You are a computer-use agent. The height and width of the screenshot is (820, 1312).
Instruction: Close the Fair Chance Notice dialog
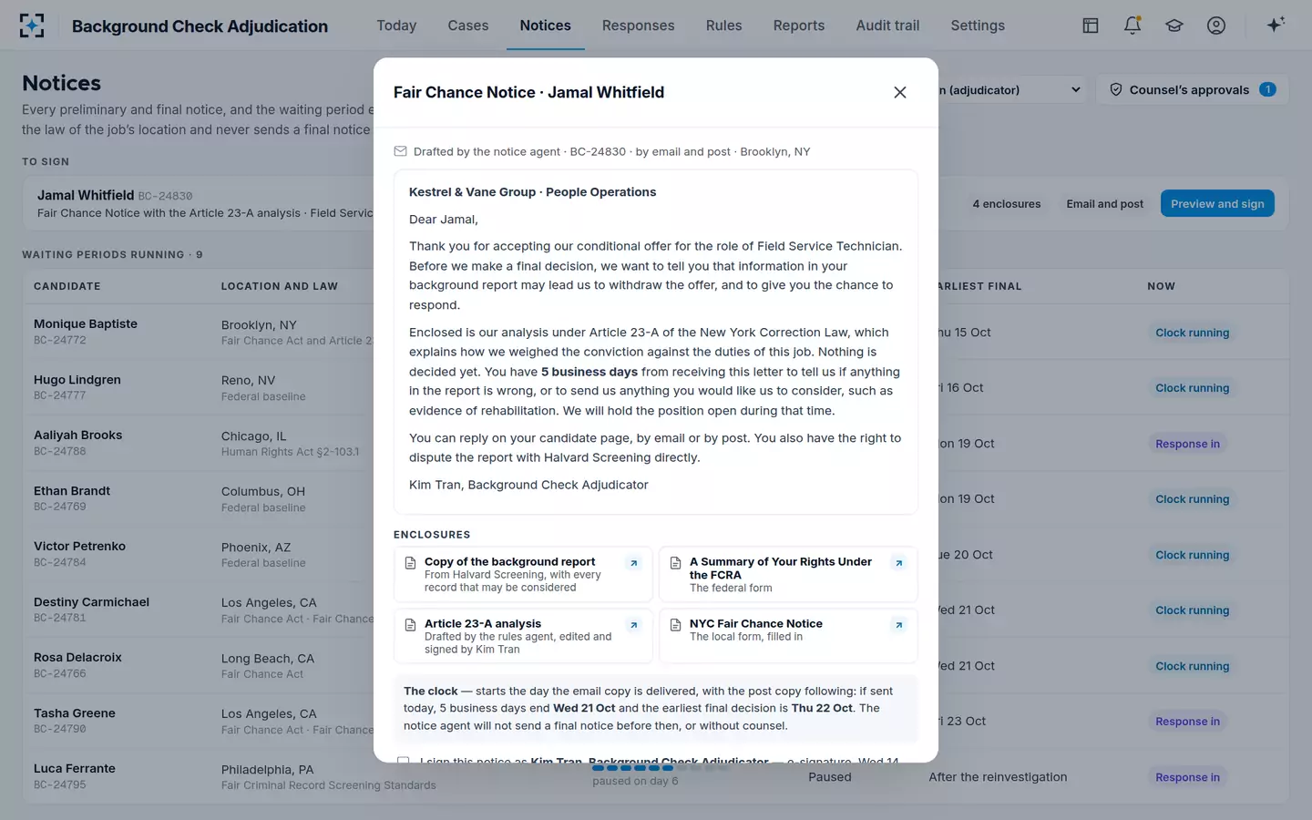[900, 92]
